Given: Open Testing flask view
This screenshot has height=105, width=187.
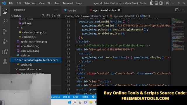Looking at the screenshot, I should click(5, 62).
